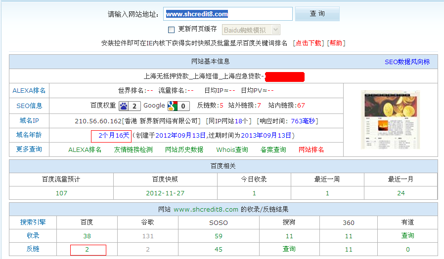Image resolution: width=444 pixels, height=259 pixels.
Task: Click the red 网站排名 link
Action: (x=311, y=149)
